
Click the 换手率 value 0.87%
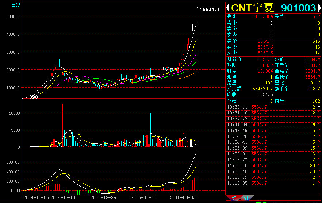coord(314,89)
